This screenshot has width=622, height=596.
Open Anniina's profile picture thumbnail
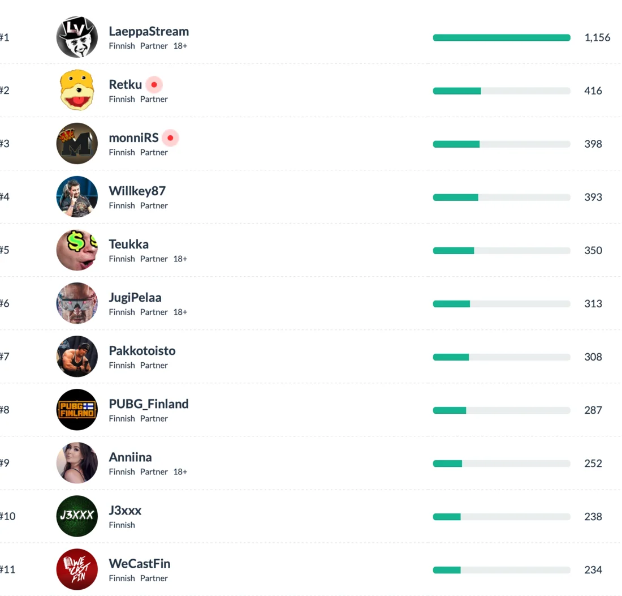(77, 463)
